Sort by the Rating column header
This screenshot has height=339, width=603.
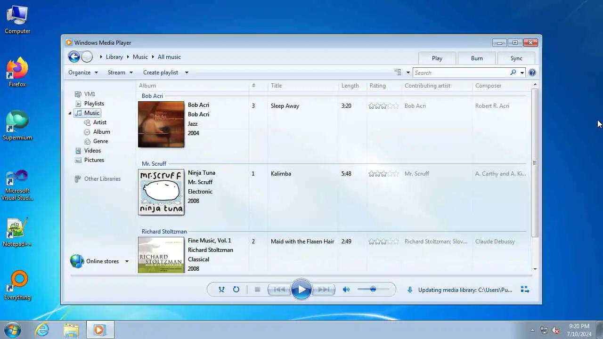click(384, 86)
